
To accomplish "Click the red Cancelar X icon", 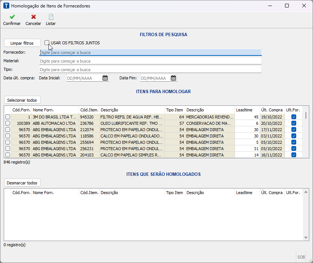I will click(x=33, y=17).
